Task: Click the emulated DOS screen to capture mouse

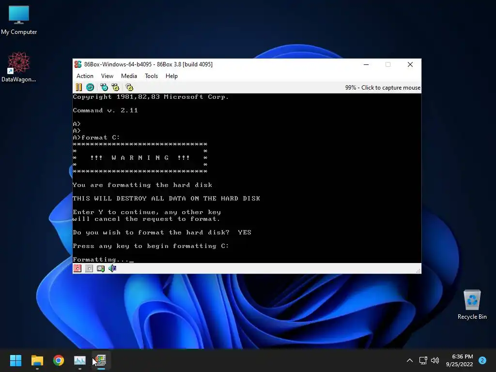Action: pyautogui.click(x=247, y=178)
